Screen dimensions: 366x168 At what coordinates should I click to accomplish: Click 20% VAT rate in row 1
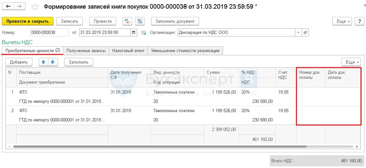(x=245, y=92)
